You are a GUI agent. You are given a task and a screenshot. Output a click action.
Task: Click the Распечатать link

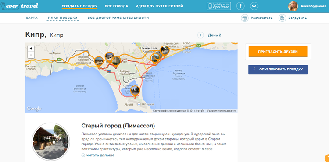[x=261, y=18]
